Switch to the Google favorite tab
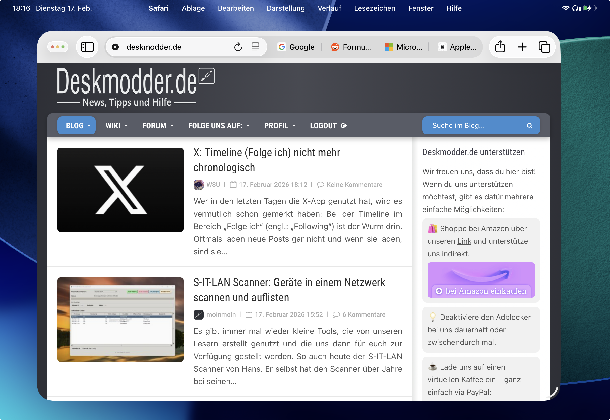This screenshot has height=420, width=610. [296, 47]
